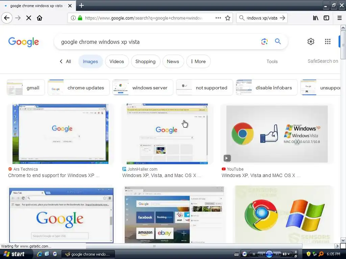
Task: Show site information icon in address bar
Action: [73, 18]
